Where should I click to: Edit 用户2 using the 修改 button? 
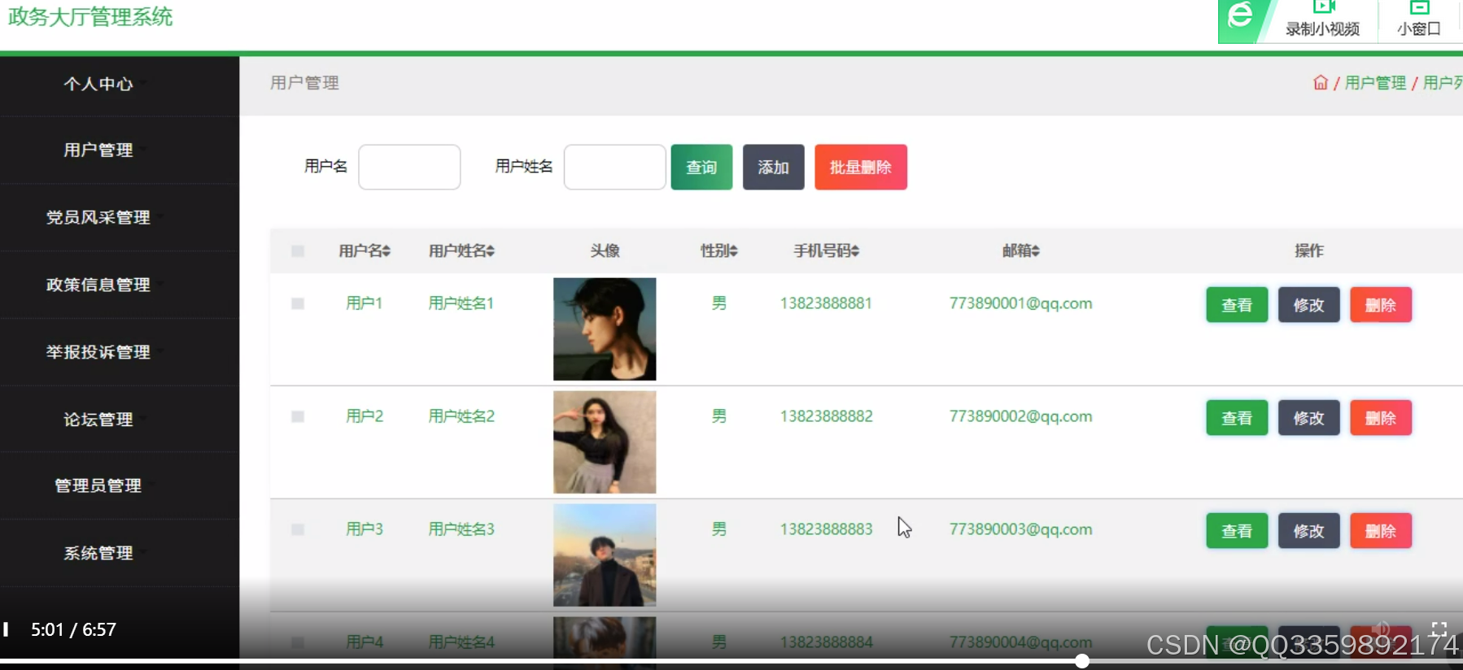pyautogui.click(x=1309, y=418)
